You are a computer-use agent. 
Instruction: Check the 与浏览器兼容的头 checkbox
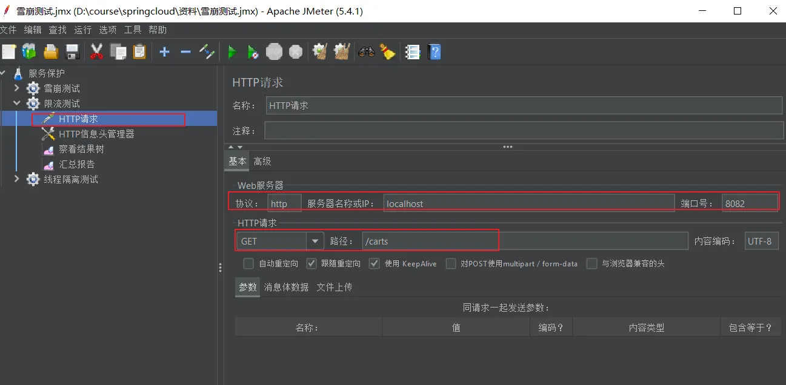pos(592,264)
